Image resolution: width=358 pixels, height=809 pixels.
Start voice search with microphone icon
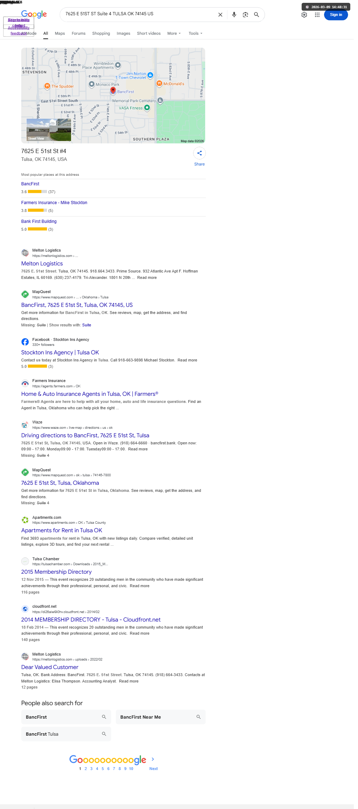(234, 15)
